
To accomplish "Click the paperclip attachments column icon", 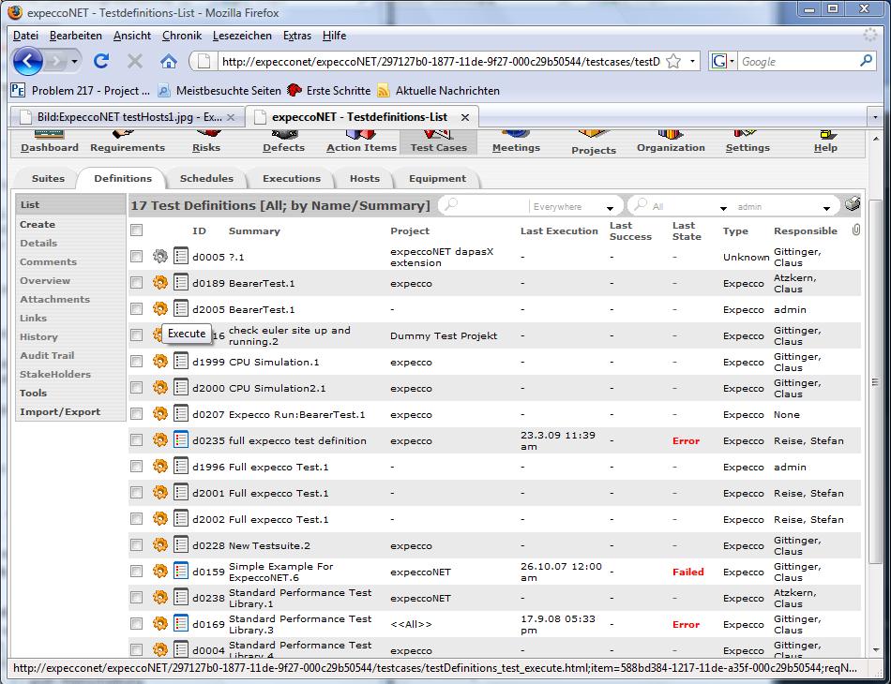I will tap(855, 230).
